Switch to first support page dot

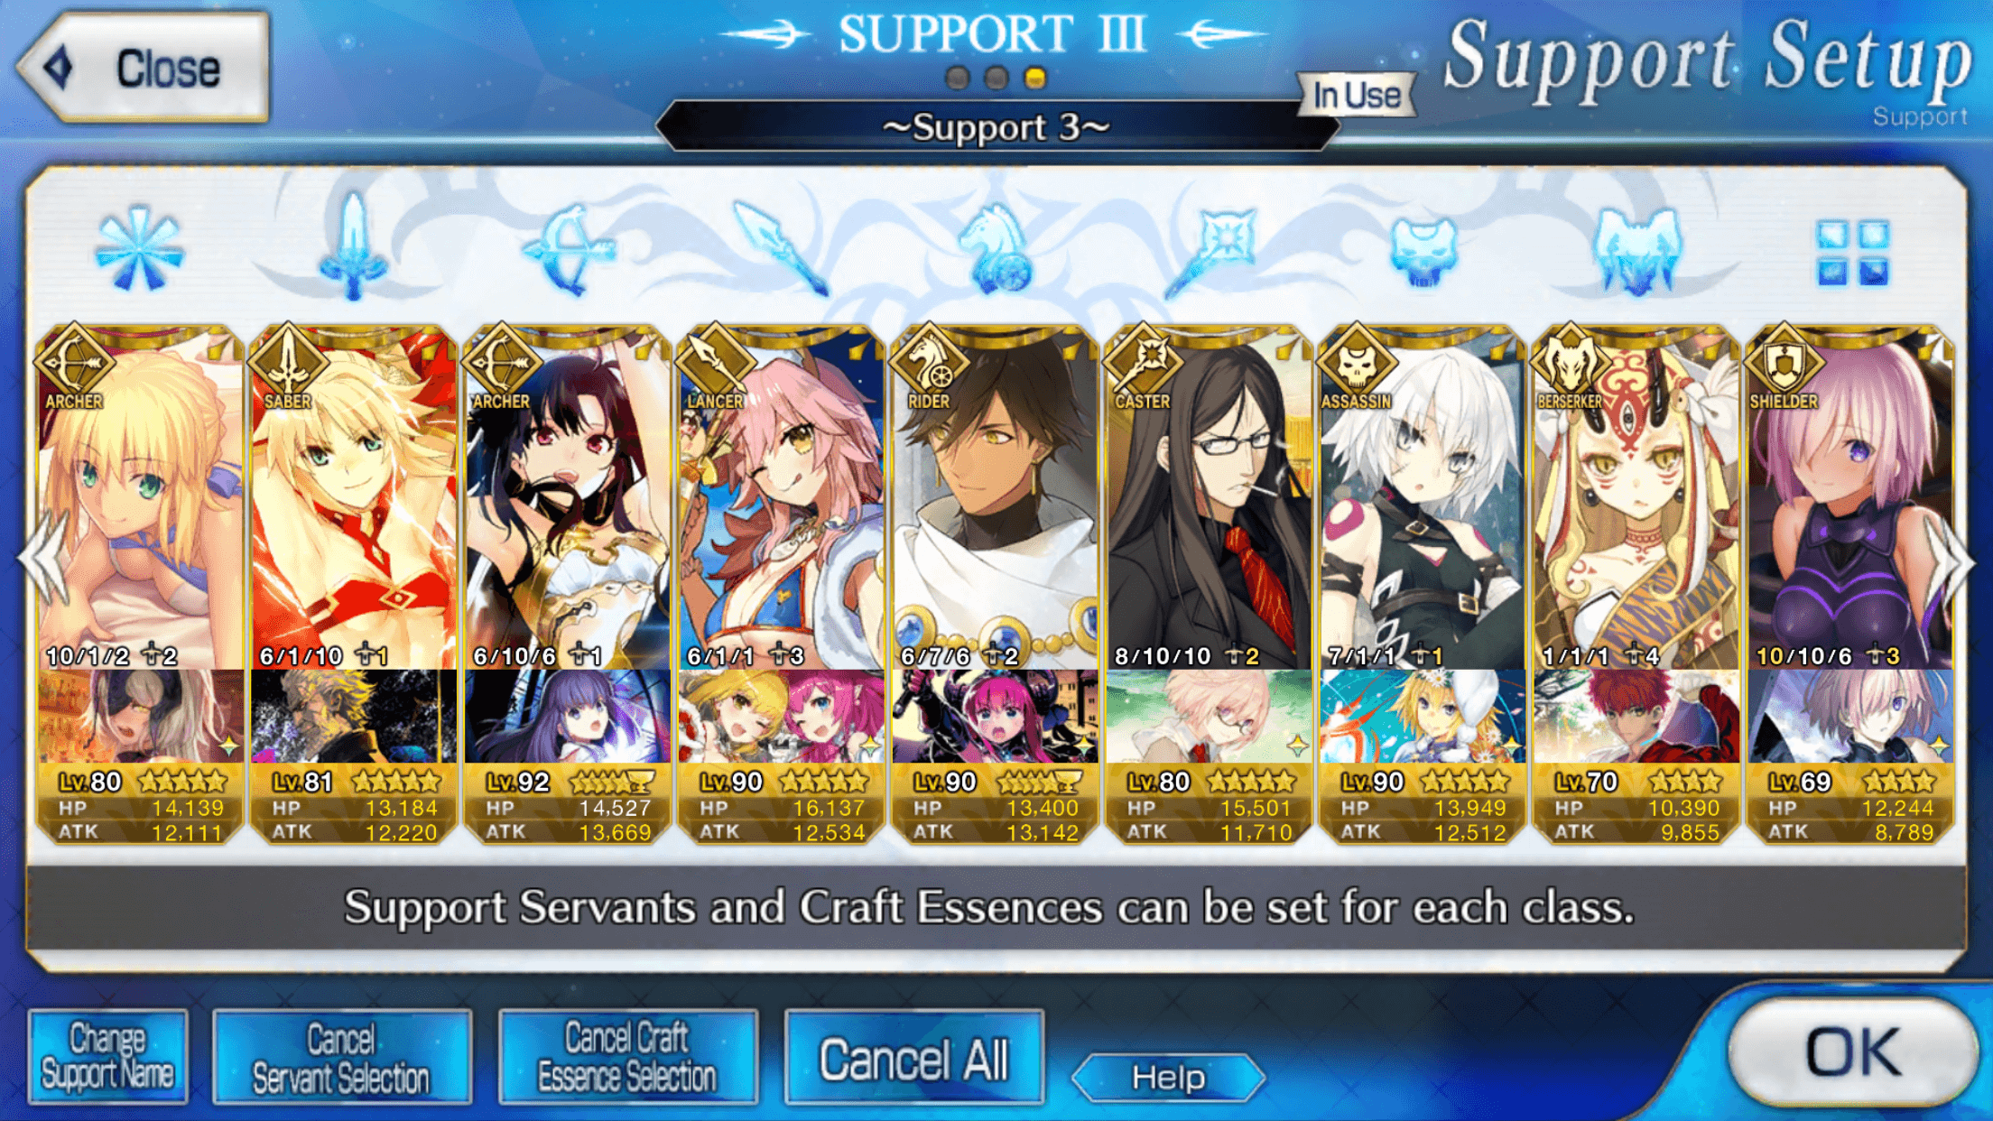pos(958,79)
